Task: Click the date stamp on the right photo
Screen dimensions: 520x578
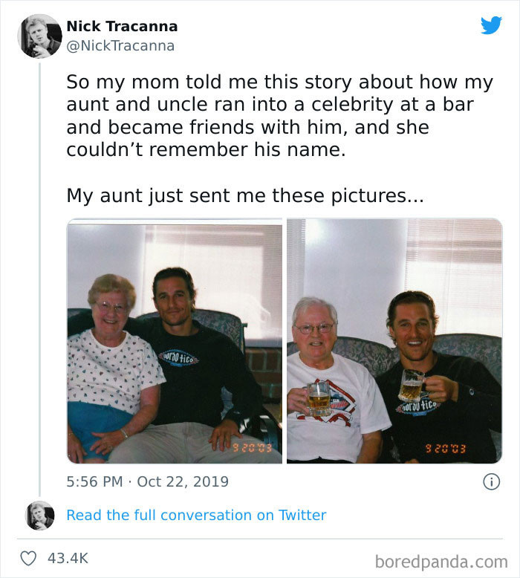Action: point(446,449)
